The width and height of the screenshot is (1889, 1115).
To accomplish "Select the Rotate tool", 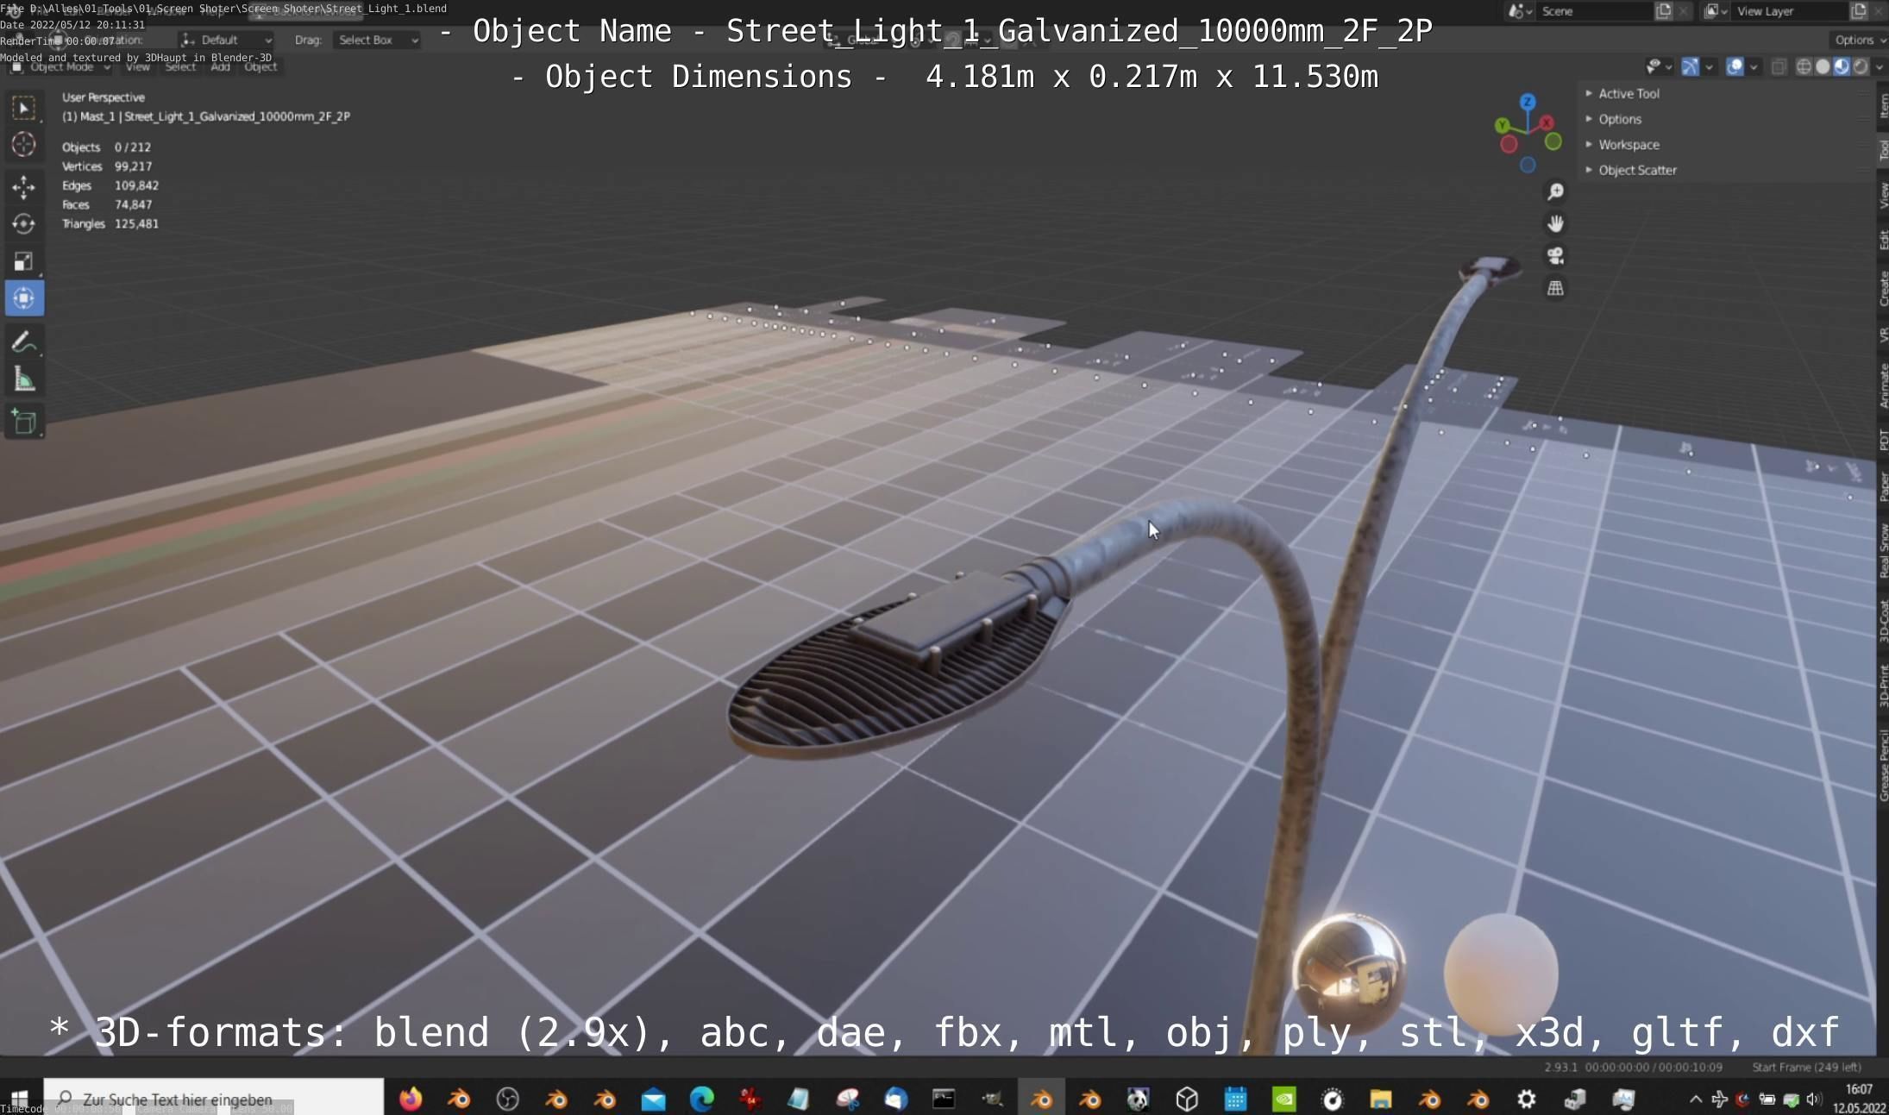I will [x=23, y=224].
